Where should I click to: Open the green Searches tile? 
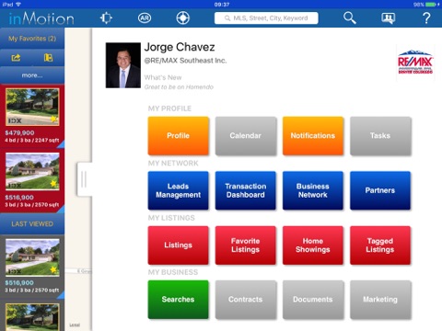178,300
